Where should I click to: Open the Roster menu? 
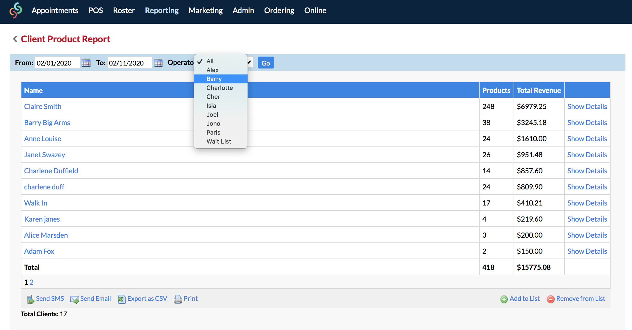(x=124, y=10)
